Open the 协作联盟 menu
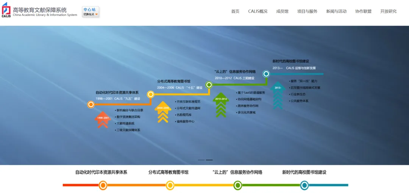The height and width of the screenshot is (193, 409). tap(363, 11)
